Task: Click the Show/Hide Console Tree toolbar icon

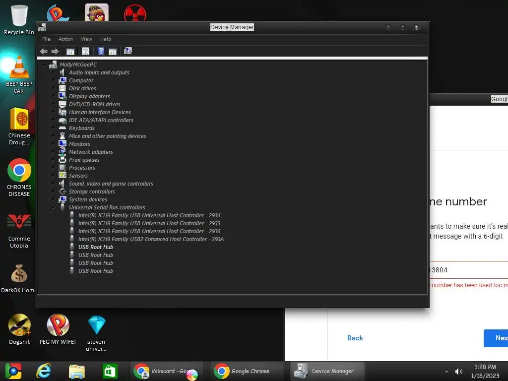Action: [x=70, y=51]
